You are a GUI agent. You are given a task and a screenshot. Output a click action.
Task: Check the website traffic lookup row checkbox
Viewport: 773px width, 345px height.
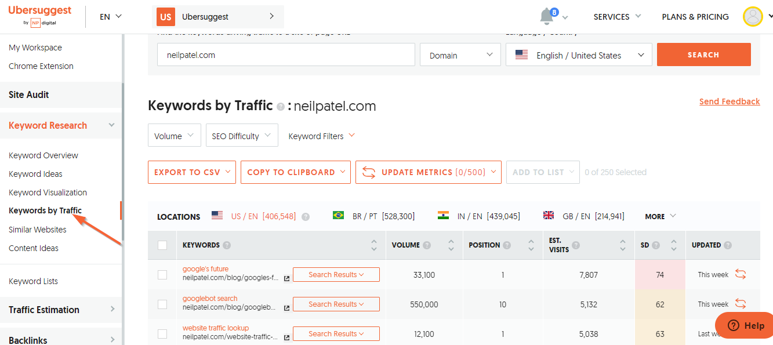(x=162, y=334)
